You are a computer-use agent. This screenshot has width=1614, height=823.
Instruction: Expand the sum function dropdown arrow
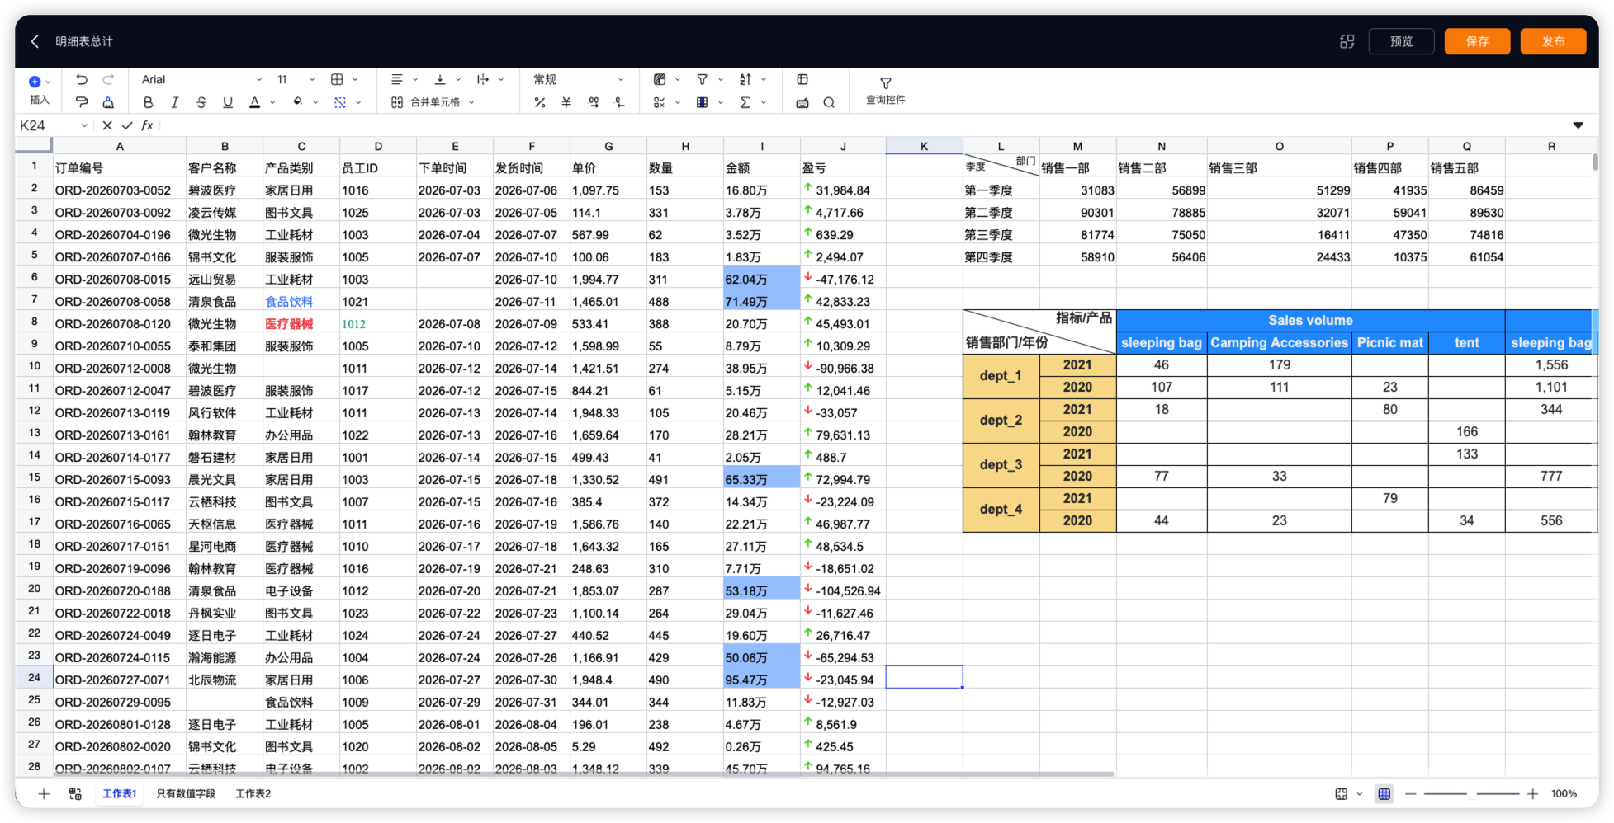[763, 103]
